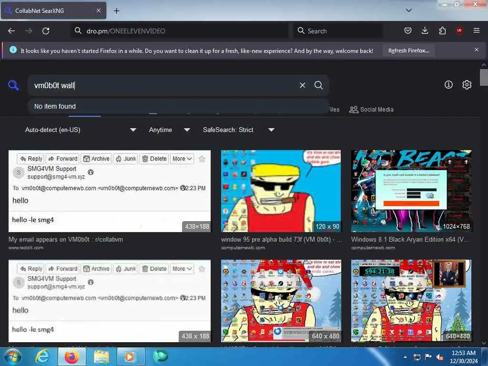Open the clock showing 12:53 AM
The width and height of the screenshot is (488, 366).
click(464, 357)
